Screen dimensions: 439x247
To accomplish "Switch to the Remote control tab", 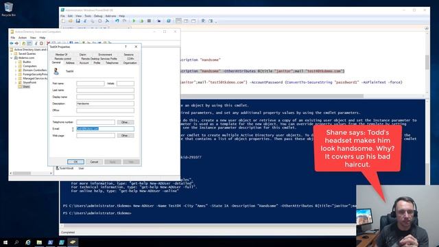I will 62,59.
